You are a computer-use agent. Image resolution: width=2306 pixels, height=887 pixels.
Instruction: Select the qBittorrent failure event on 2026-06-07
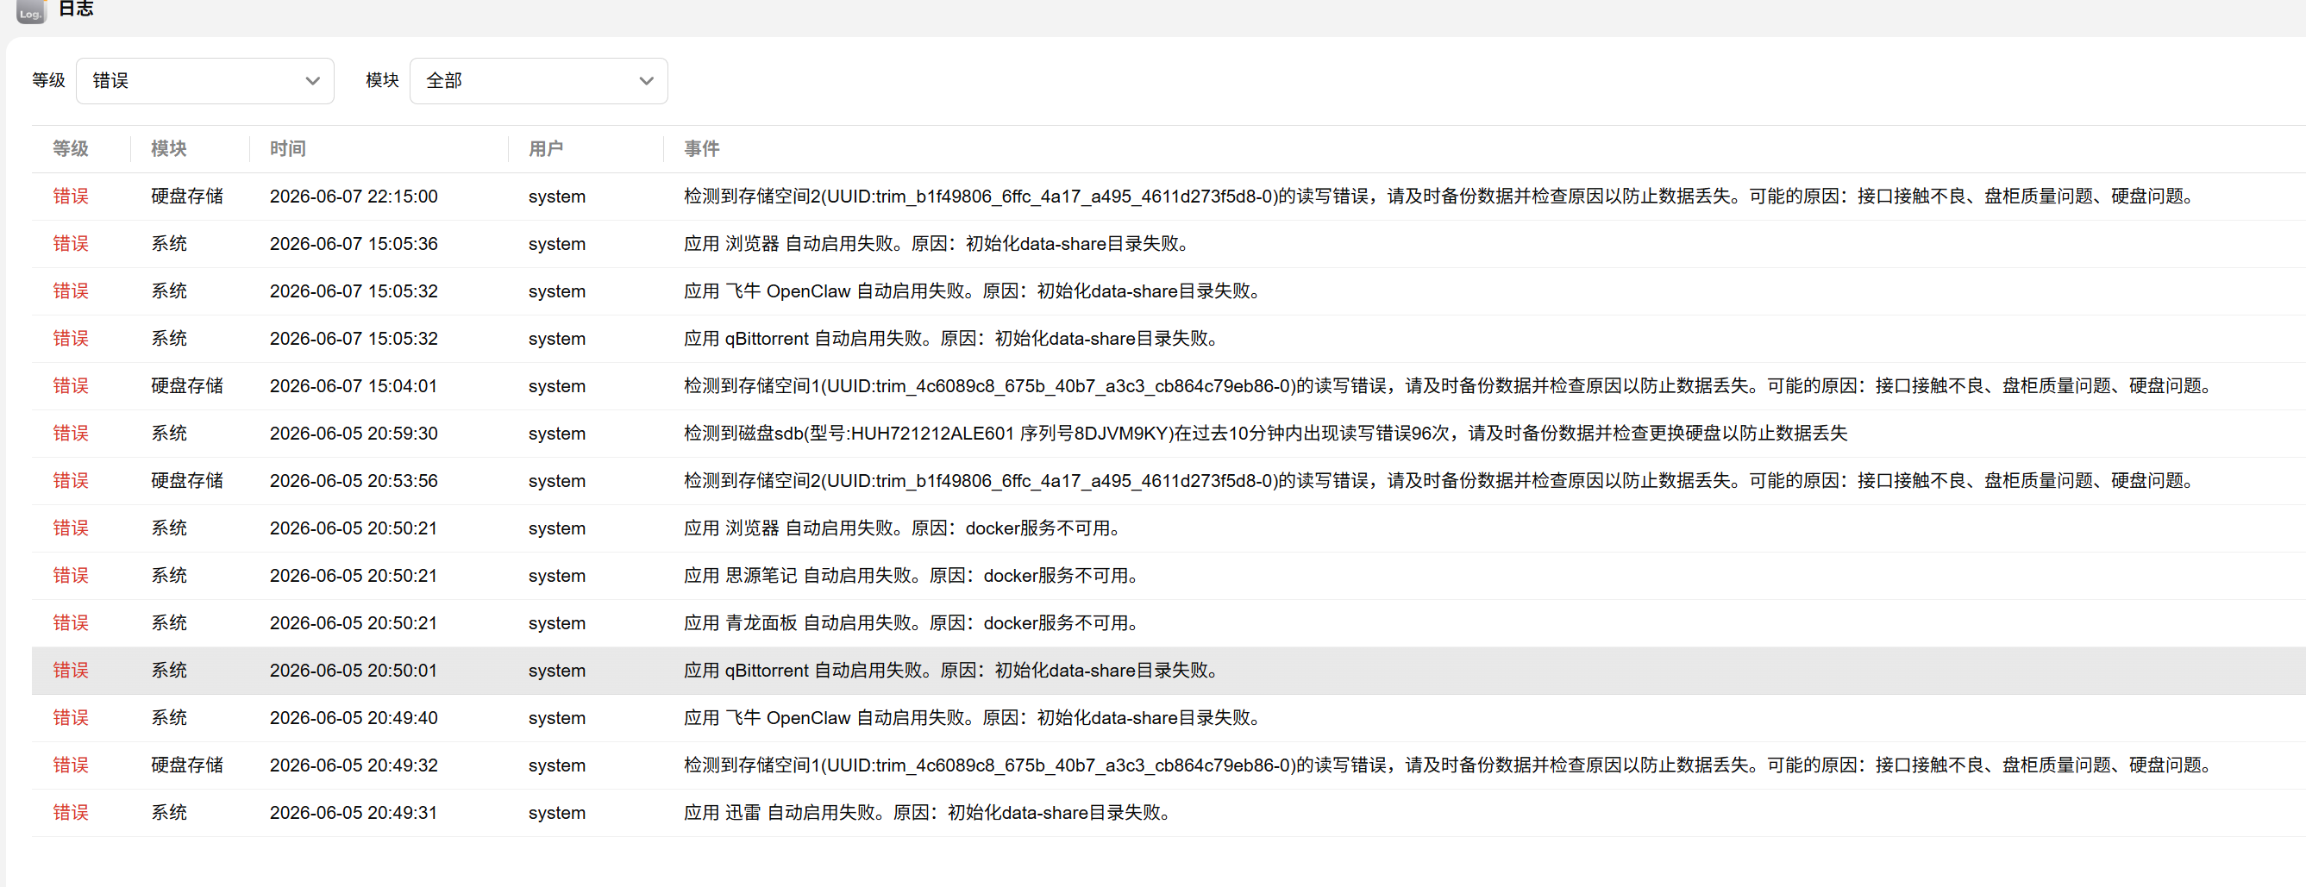(x=952, y=338)
